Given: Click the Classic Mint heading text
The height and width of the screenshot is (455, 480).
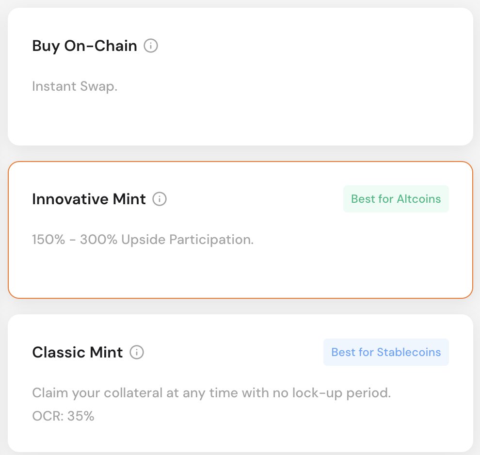Looking at the screenshot, I should pos(77,352).
